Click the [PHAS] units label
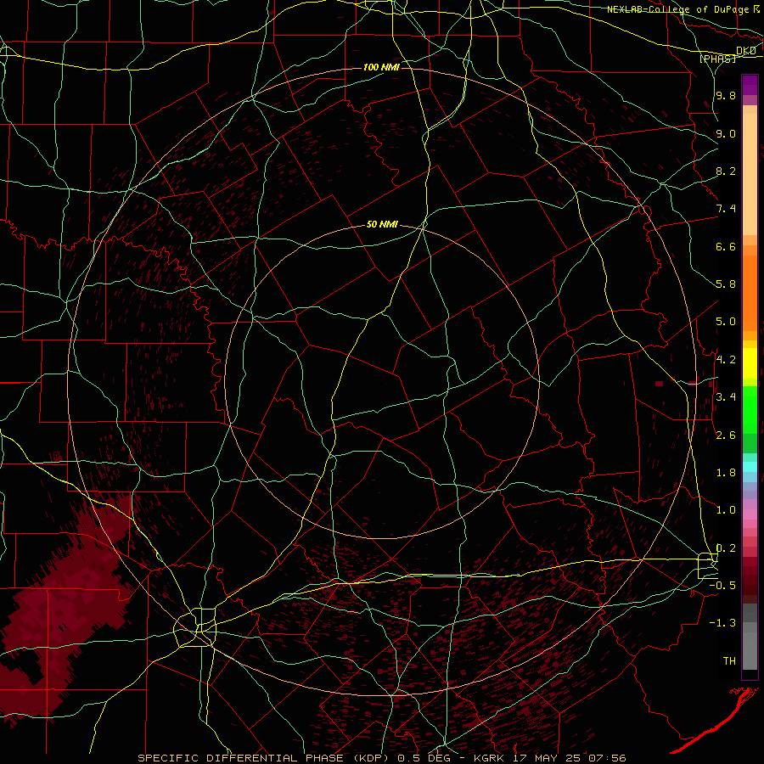 [718, 59]
